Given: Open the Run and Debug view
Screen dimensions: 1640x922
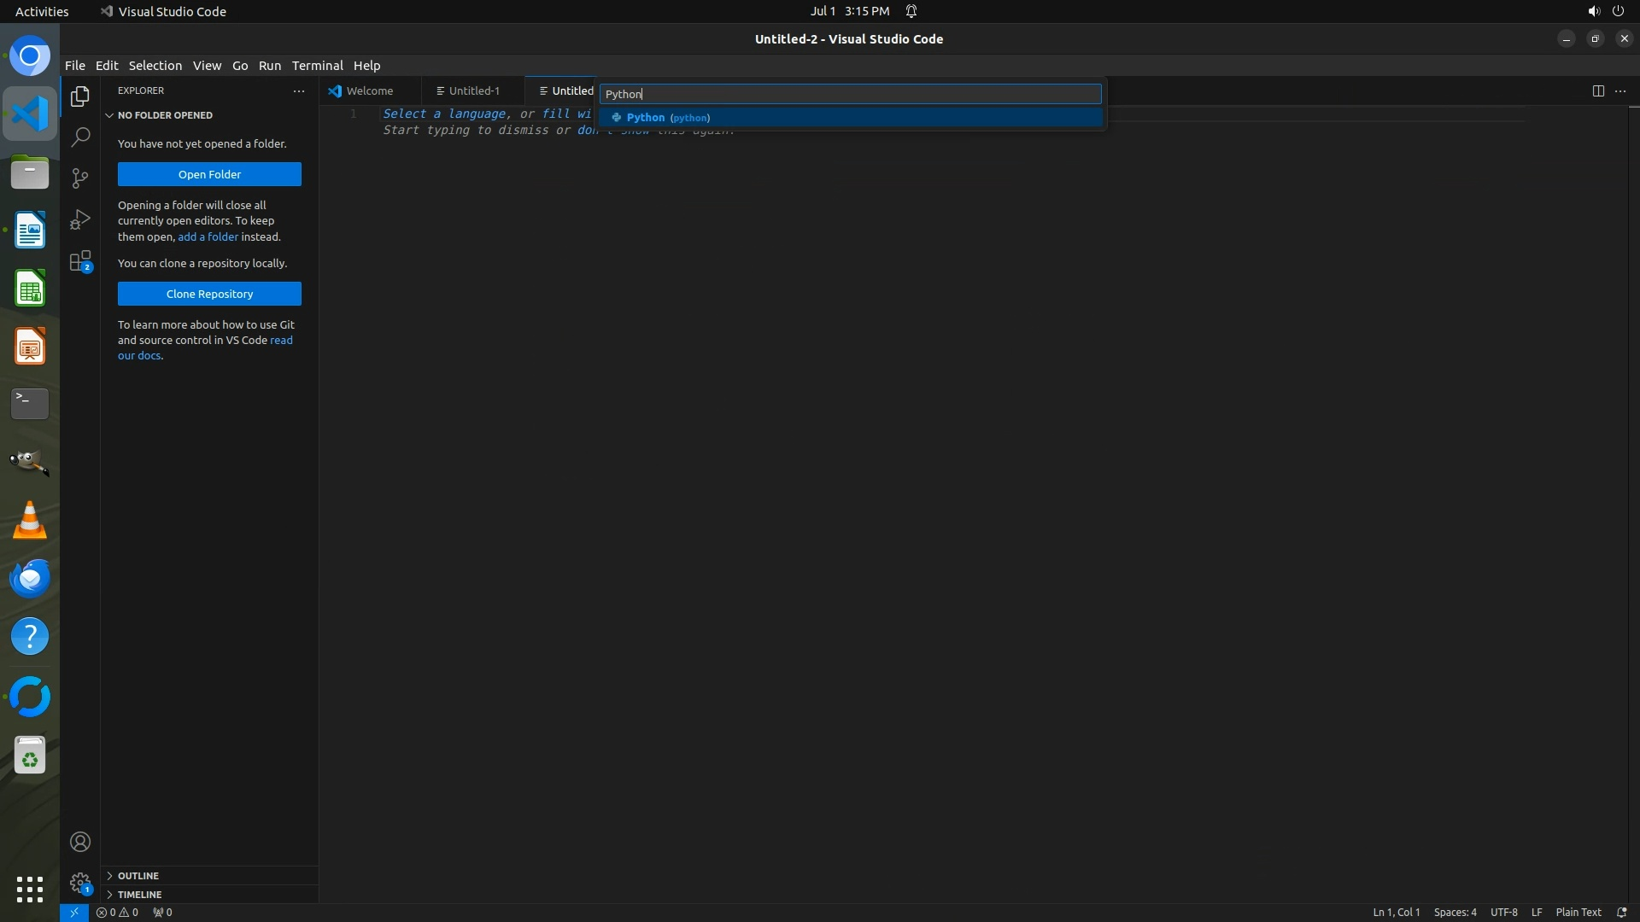Looking at the screenshot, I should (80, 219).
